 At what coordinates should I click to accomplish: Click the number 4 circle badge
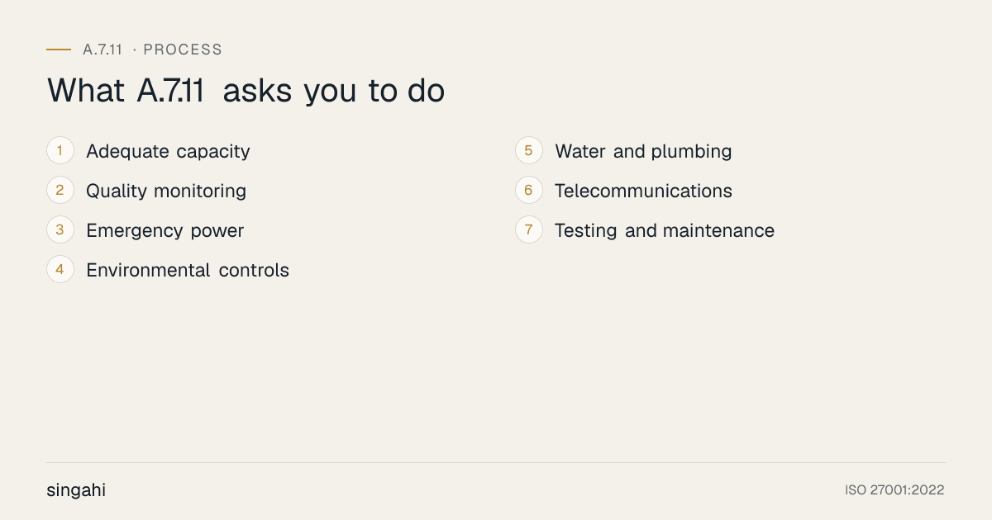[x=60, y=270]
